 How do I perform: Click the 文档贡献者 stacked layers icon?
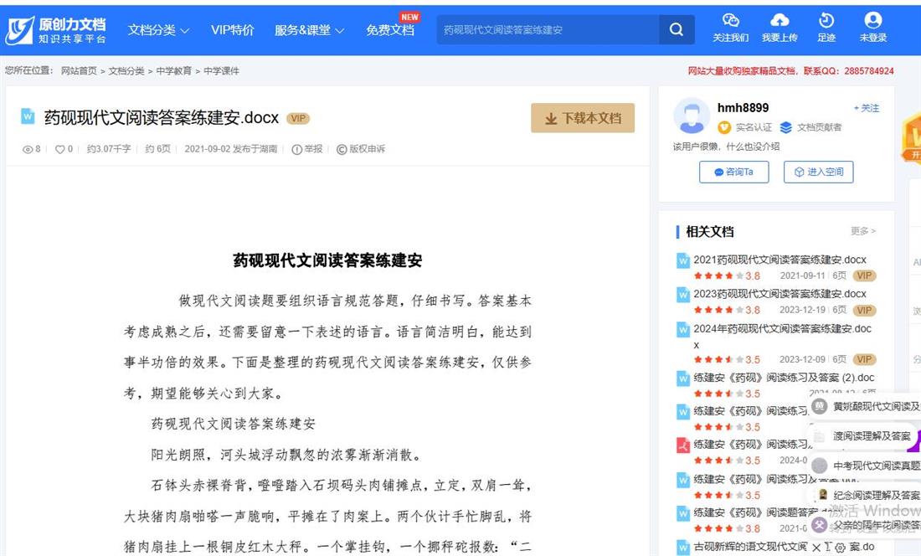pyautogui.click(x=785, y=127)
